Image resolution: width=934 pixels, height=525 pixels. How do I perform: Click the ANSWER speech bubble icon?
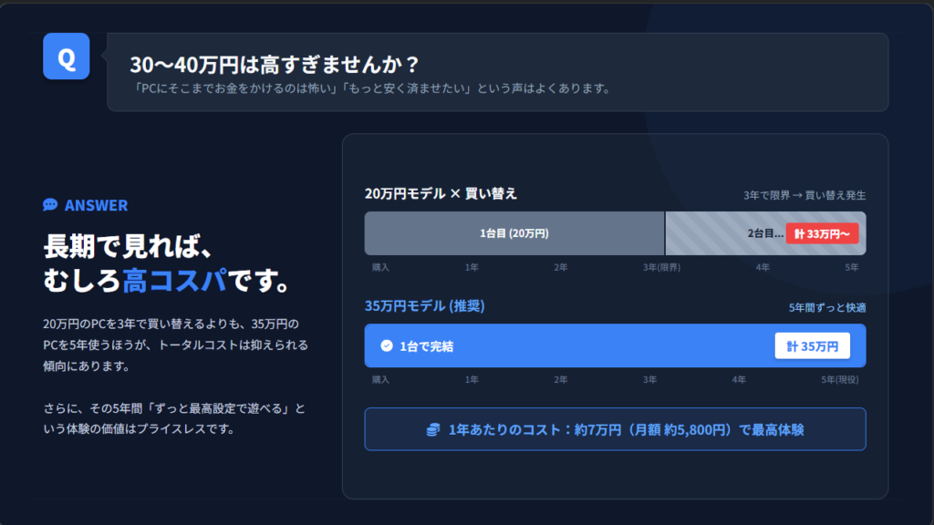50,205
